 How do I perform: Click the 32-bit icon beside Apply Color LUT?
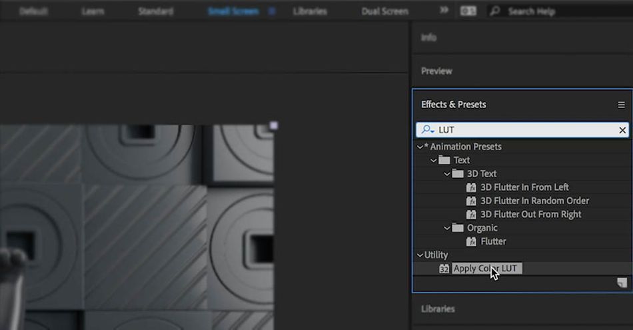pos(444,269)
